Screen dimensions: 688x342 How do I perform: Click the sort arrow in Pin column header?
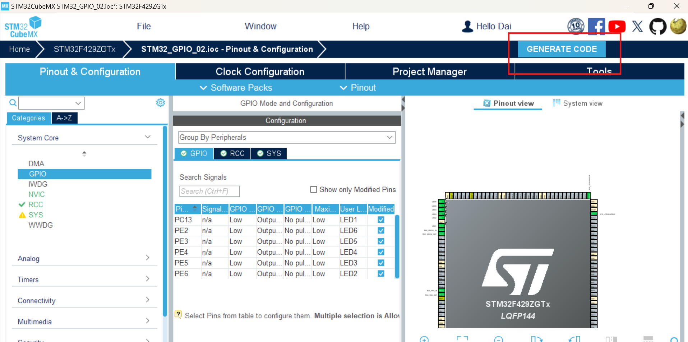(195, 208)
